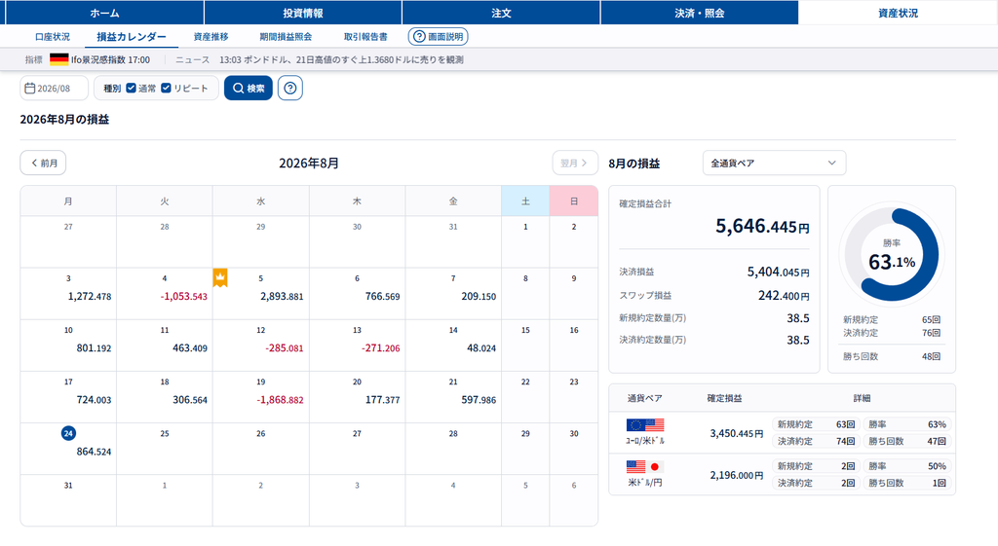Click the Euro/USD 新規約定 63回 badge

point(816,424)
